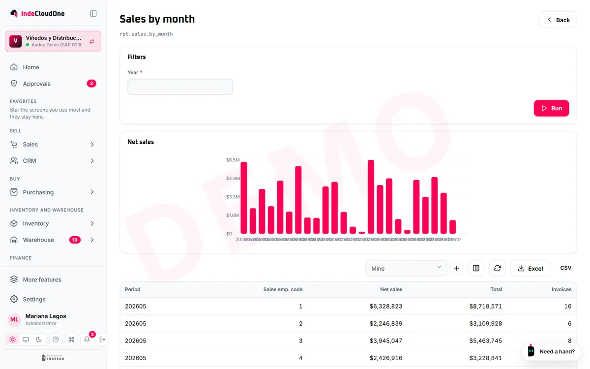Open the command palette icon
The width and height of the screenshot is (590, 369).
click(71, 339)
